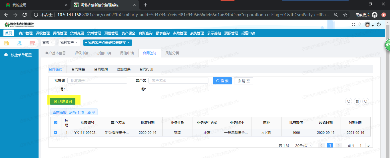Click 快捷菜单配置 sidebar item

[19, 55]
